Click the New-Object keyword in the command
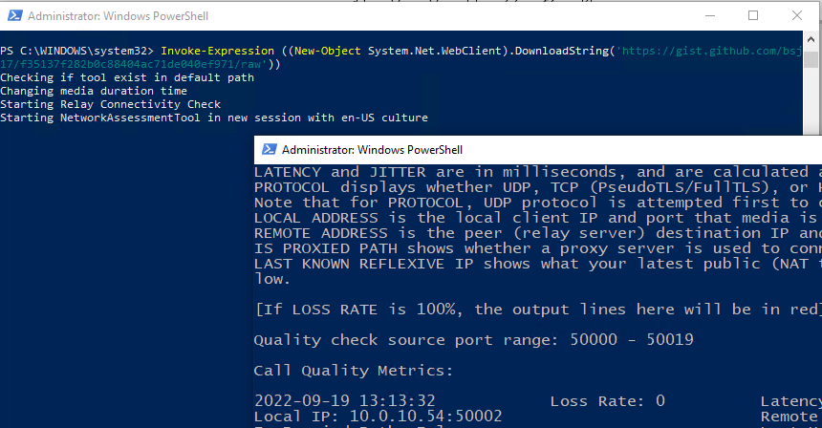The width and height of the screenshot is (822, 428). (327, 51)
